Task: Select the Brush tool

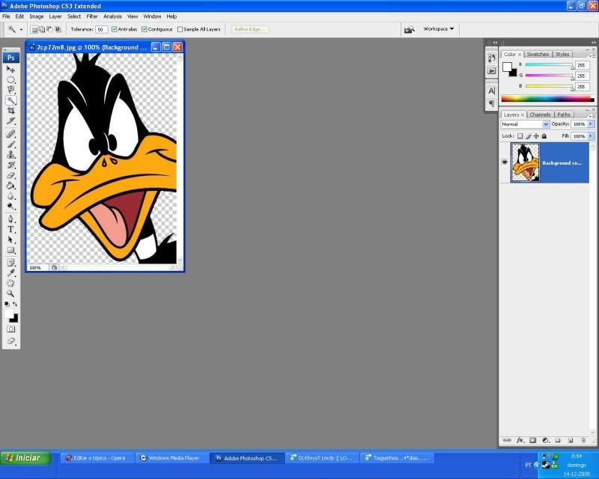Action: coord(10,144)
